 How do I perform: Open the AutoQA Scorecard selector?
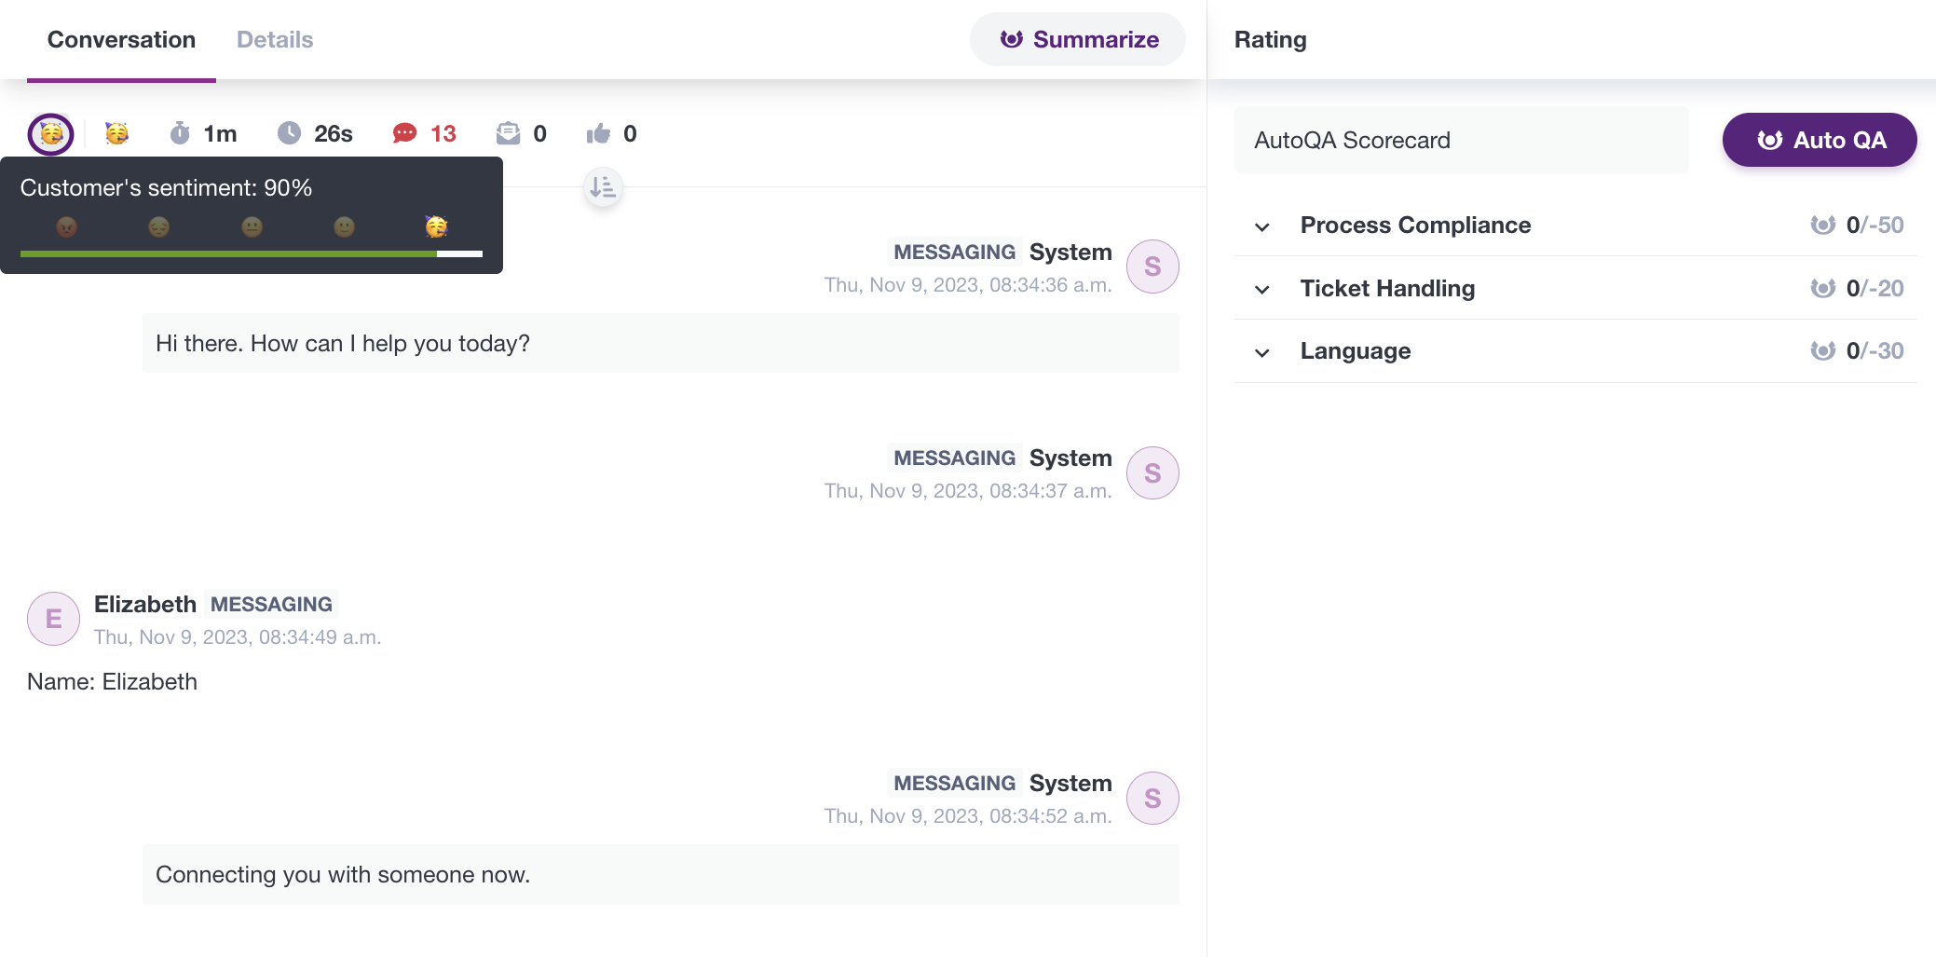click(x=1461, y=140)
